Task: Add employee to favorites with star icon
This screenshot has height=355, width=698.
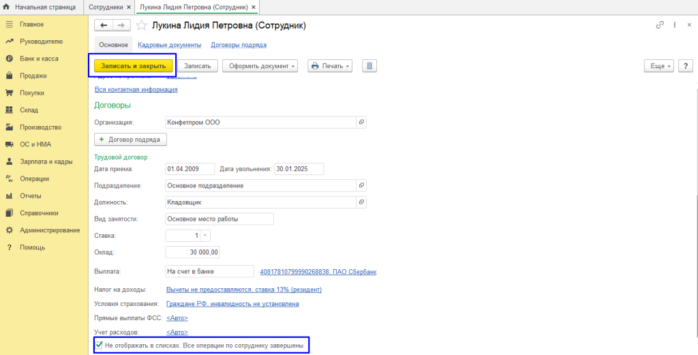Action: click(x=142, y=25)
